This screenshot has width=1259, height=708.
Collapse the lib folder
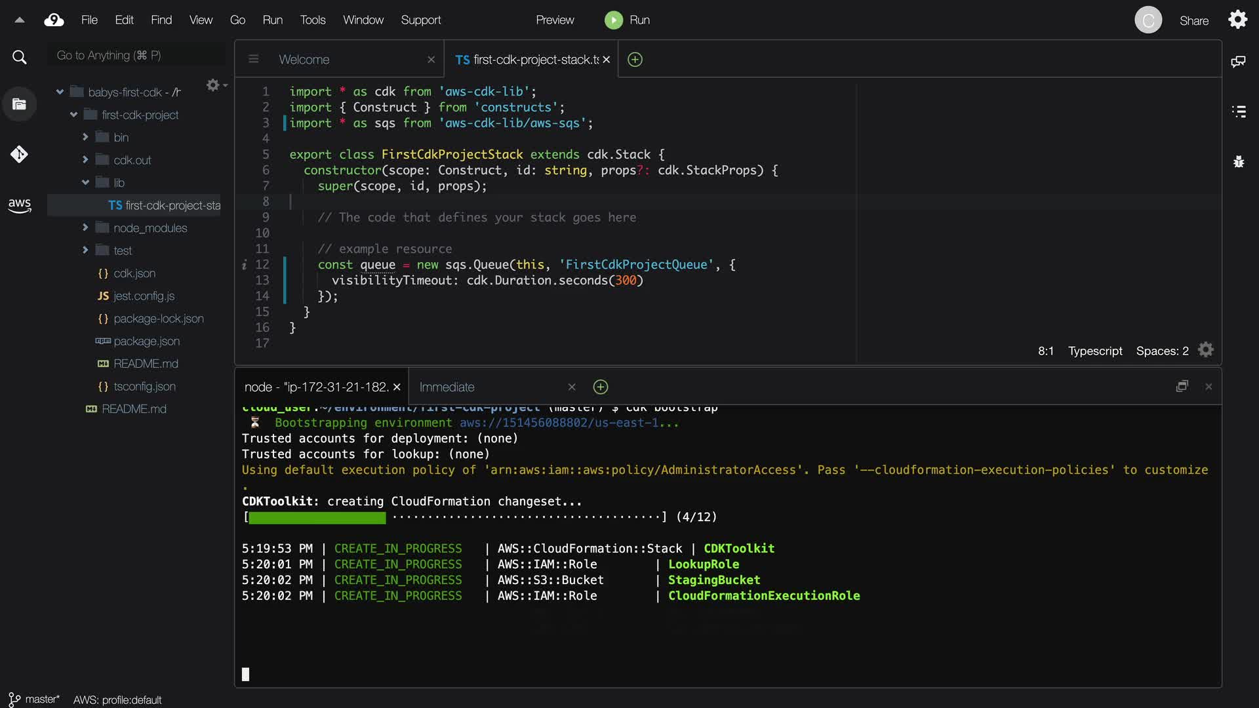pyautogui.click(x=85, y=183)
